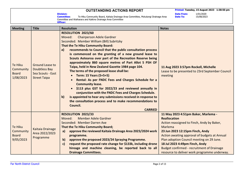Click 'Moved: Chairperson Adele Gardner' line

[89, 37]
